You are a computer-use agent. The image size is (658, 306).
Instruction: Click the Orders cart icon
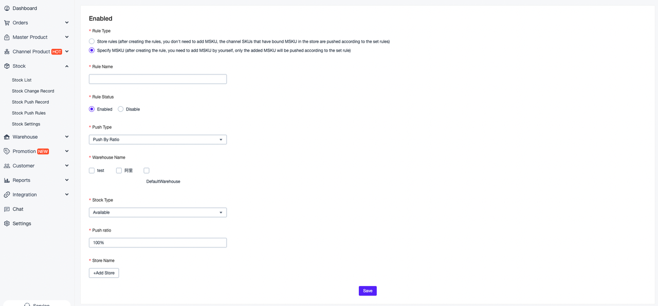7,23
